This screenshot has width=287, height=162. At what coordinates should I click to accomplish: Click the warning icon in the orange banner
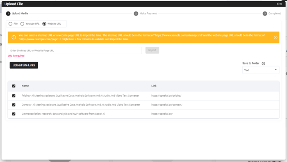14,37
